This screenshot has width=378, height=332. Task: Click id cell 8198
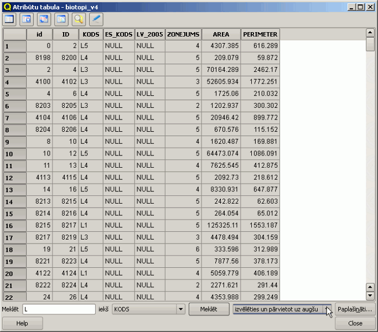pos(39,58)
